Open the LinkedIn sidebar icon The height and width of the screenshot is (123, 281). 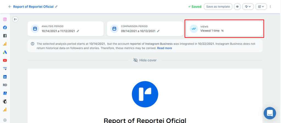click(5, 77)
